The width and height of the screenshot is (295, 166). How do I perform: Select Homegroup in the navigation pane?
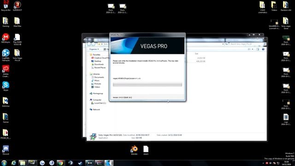(96, 93)
